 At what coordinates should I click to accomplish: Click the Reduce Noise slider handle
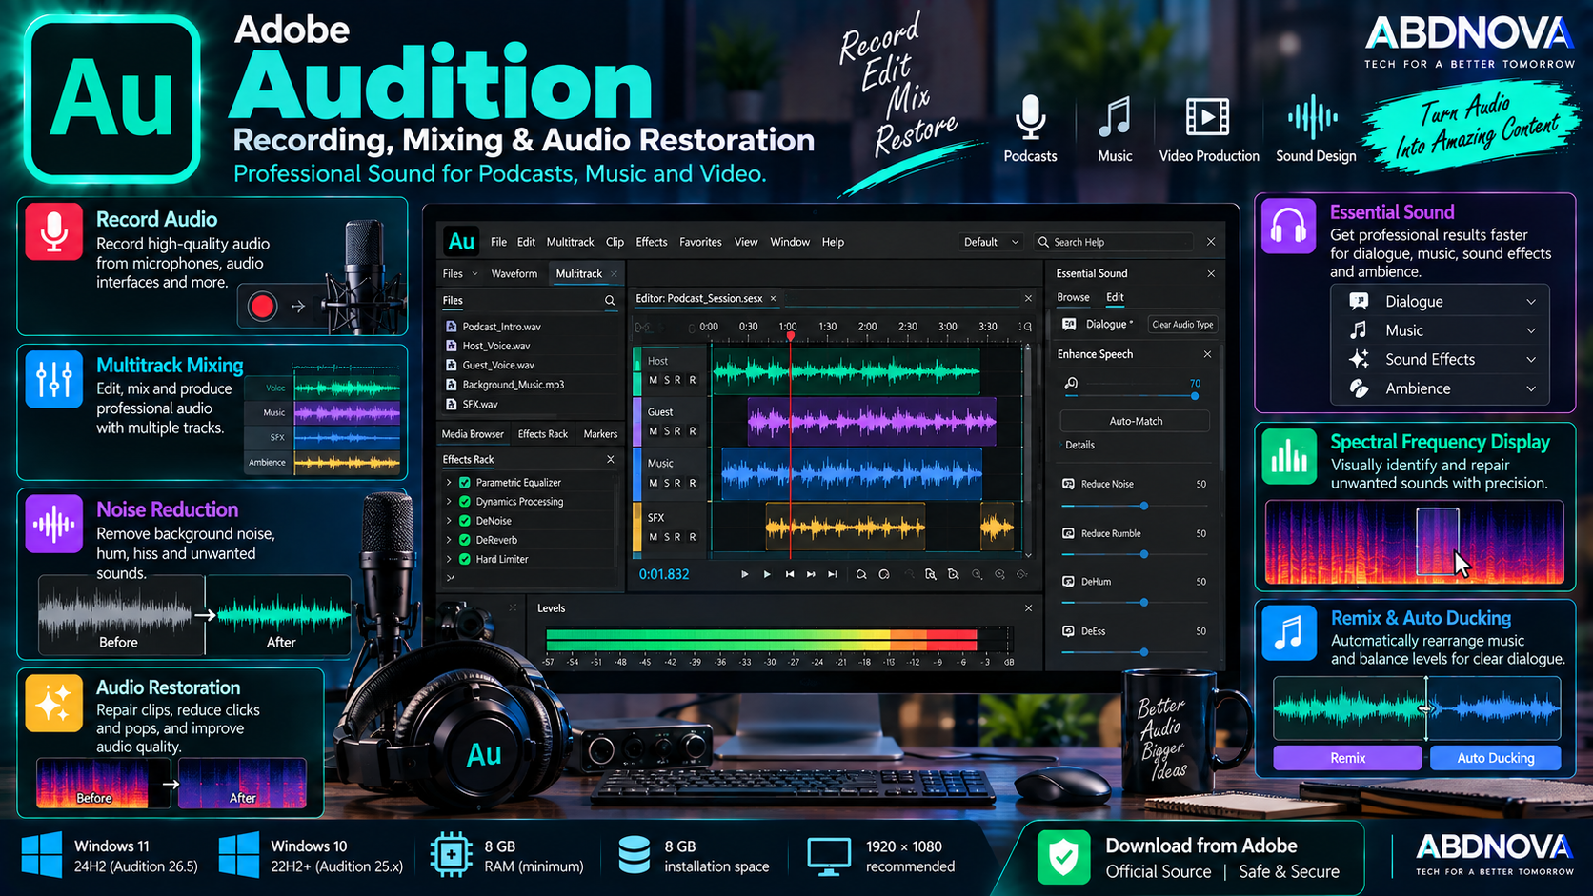[x=1144, y=506]
